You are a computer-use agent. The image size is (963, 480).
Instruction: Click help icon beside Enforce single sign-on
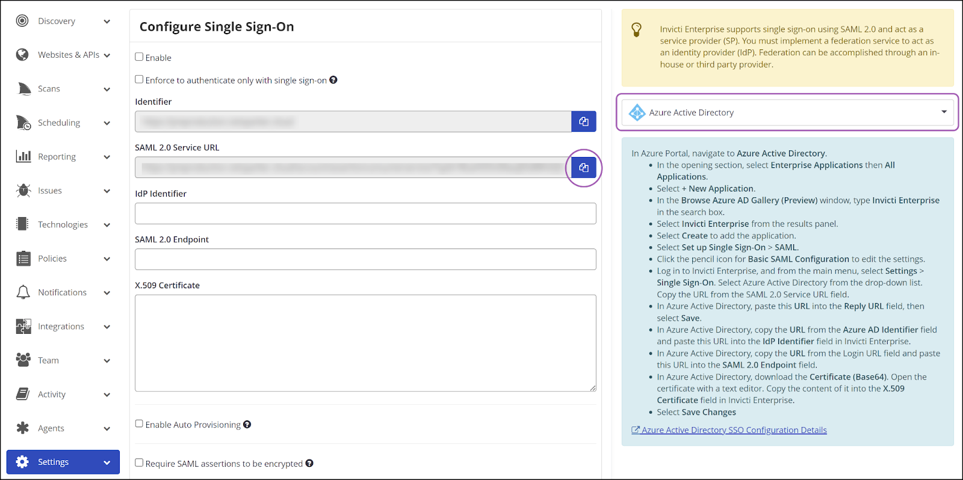[x=333, y=80]
